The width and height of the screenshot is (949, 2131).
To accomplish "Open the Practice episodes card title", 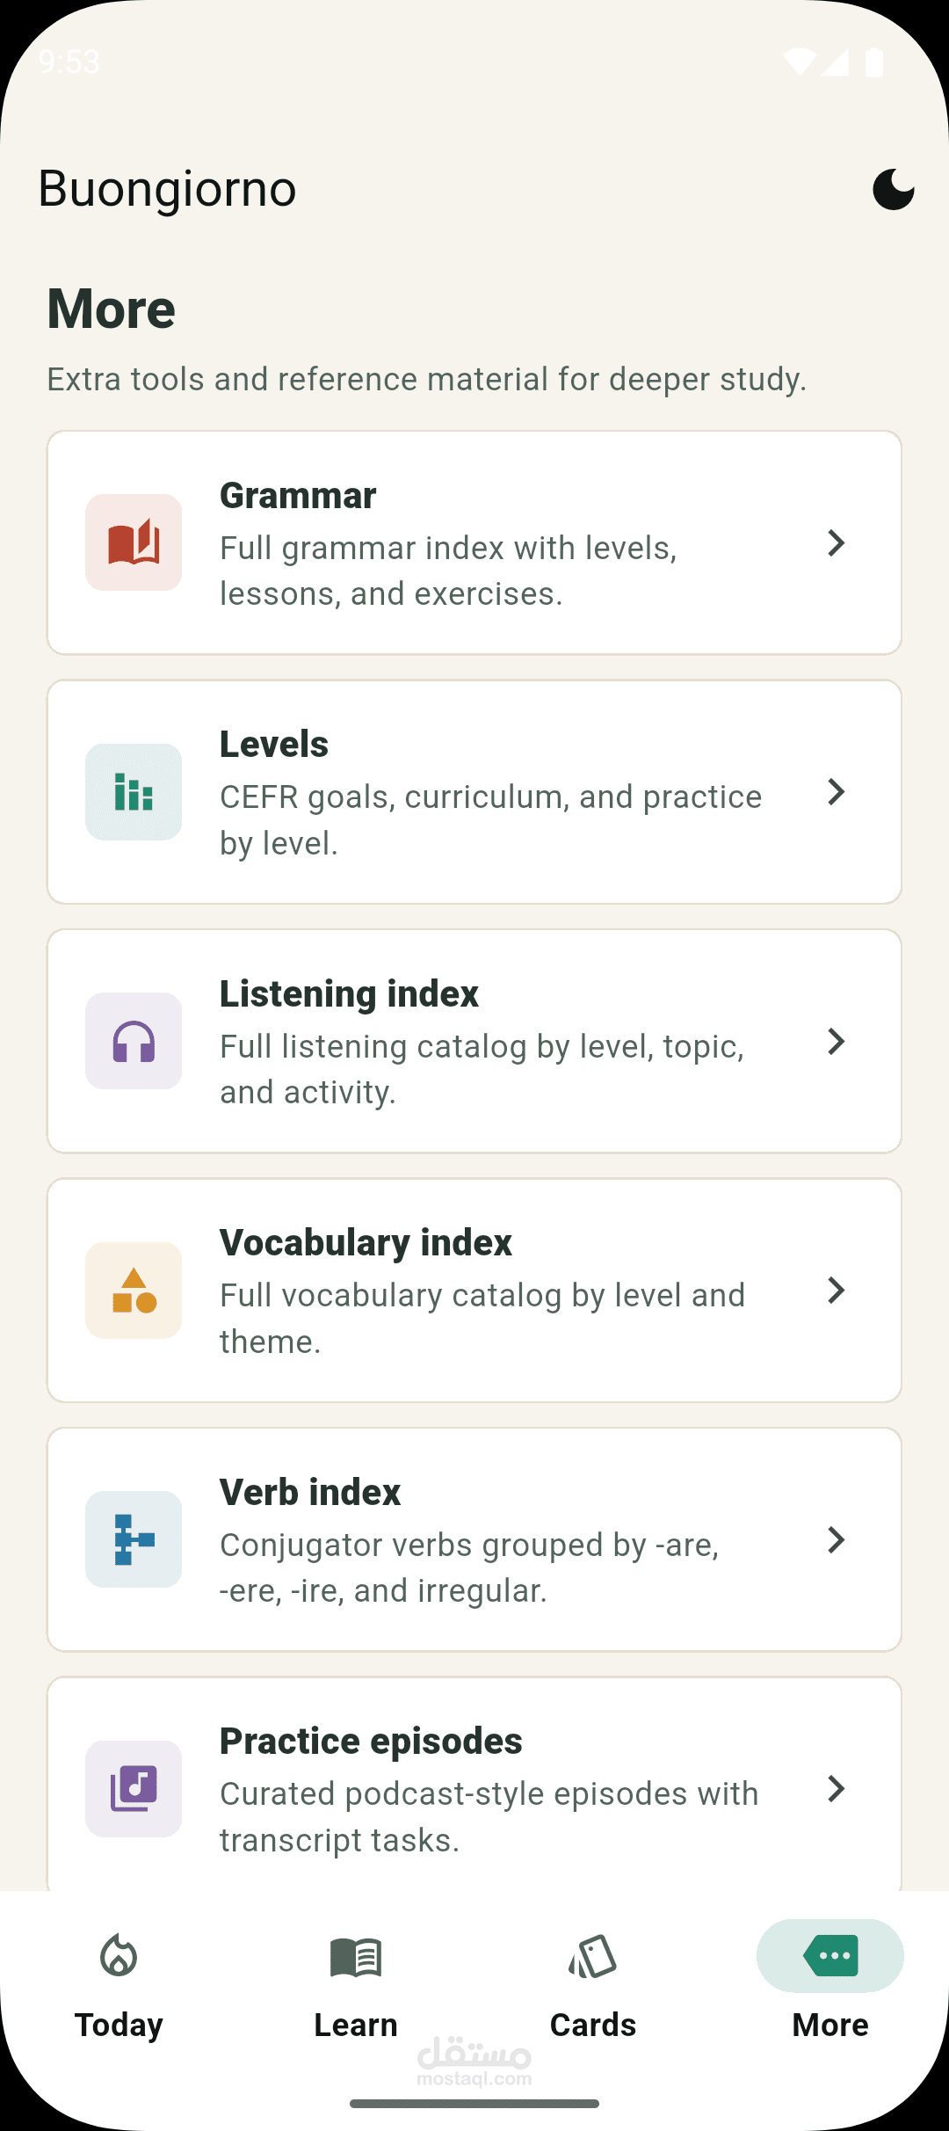I will [x=371, y=1742].
